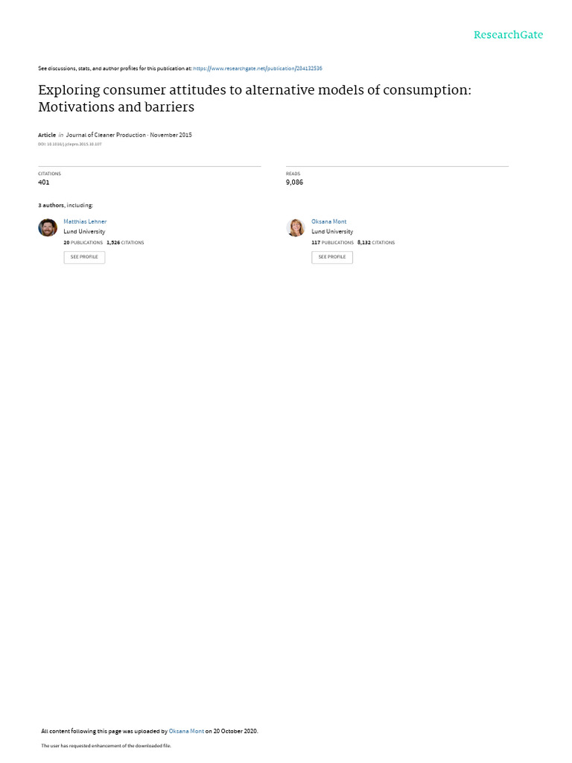Screen dimensions: 572x763
Task: Click the article title heading
Action: tap(254, 98)
